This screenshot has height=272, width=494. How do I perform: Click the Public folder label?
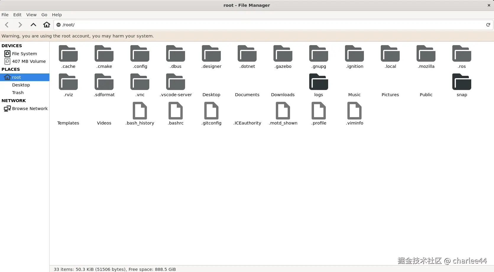(426, 95)
